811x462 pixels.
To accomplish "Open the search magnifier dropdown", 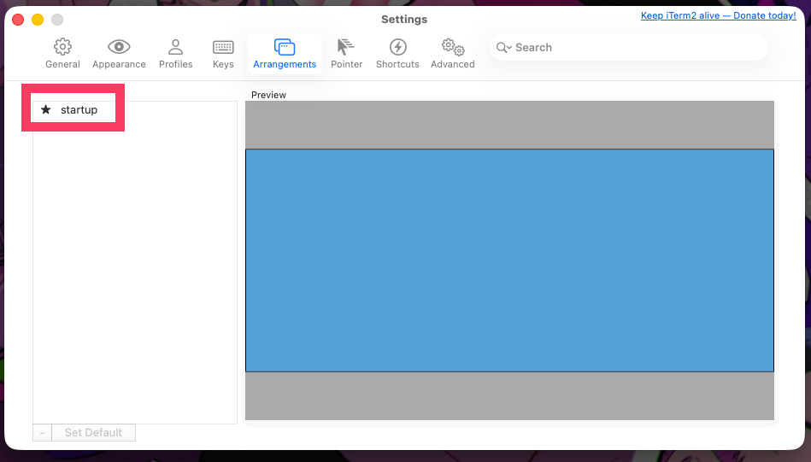I will tap(503, 48).
